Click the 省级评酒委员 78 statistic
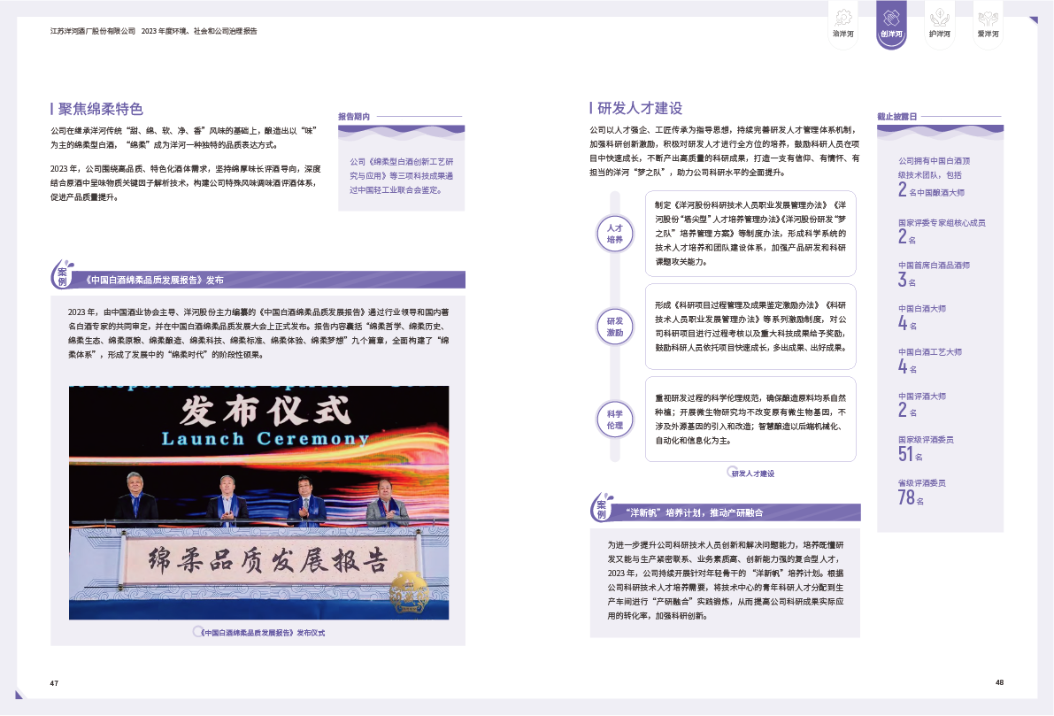Image resolution: width=1054 pixels, height=716 pixels. (919, 492)
